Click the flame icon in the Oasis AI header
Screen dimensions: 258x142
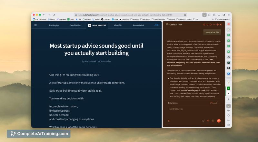coord(207,25)
